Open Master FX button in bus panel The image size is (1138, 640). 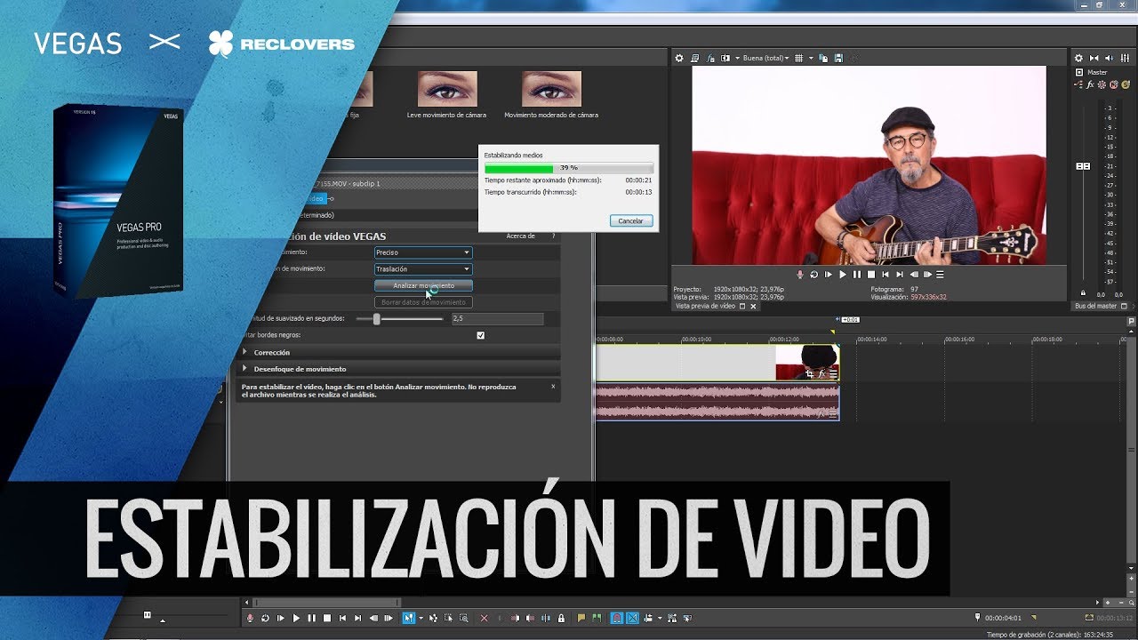tap(1090, 84)
